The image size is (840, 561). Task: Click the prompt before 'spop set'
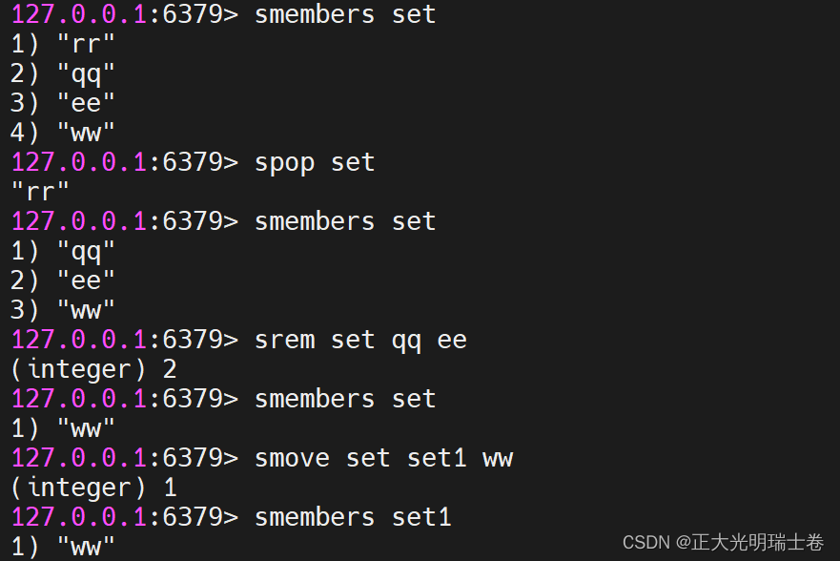click(x=124, y=162)
